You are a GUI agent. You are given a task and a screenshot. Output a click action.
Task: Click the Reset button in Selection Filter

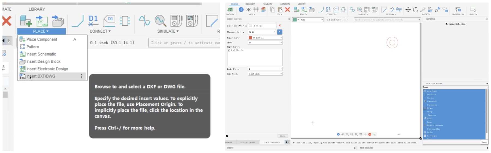coord(484,142)
